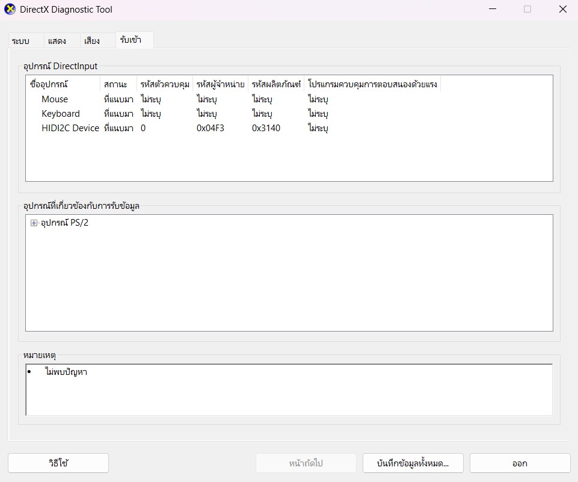Open the แสดง tab
This screenshot has width=578, height=482.
pyautogui.click(x=57, y=41)
